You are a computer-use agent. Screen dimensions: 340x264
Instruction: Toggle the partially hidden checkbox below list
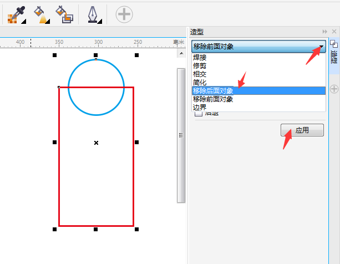pyautogui.click(x=199, y=114)
